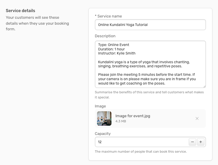
Task: Click the Summarise the benefits helper text
Action: click(149, 95)
